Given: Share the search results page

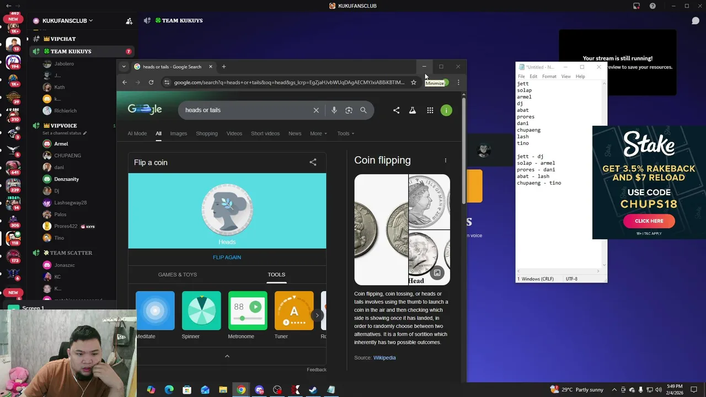Looking at the screenshot, I should tap(396, 110).
